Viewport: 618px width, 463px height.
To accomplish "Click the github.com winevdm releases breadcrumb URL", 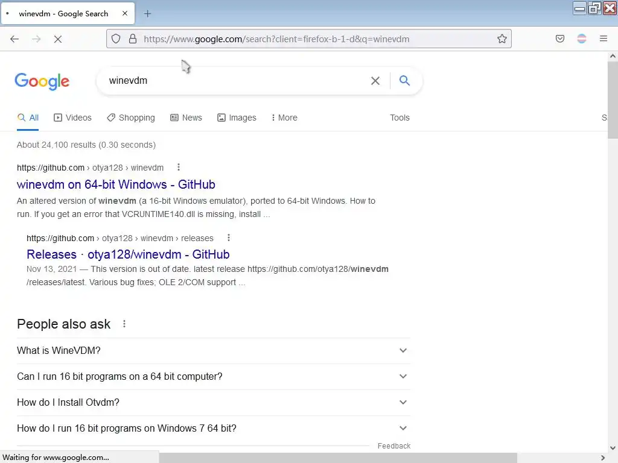I will (120, 238).
